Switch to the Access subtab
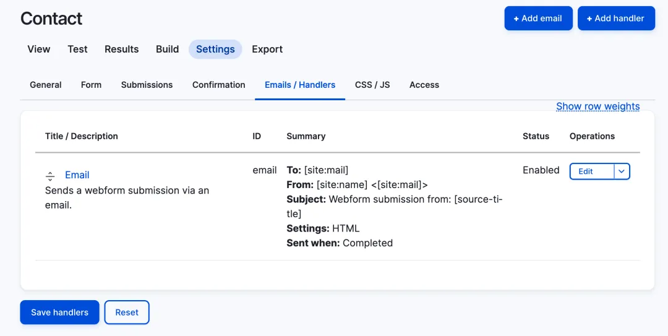This screenshot has height=336, width=668. [424, 85]
